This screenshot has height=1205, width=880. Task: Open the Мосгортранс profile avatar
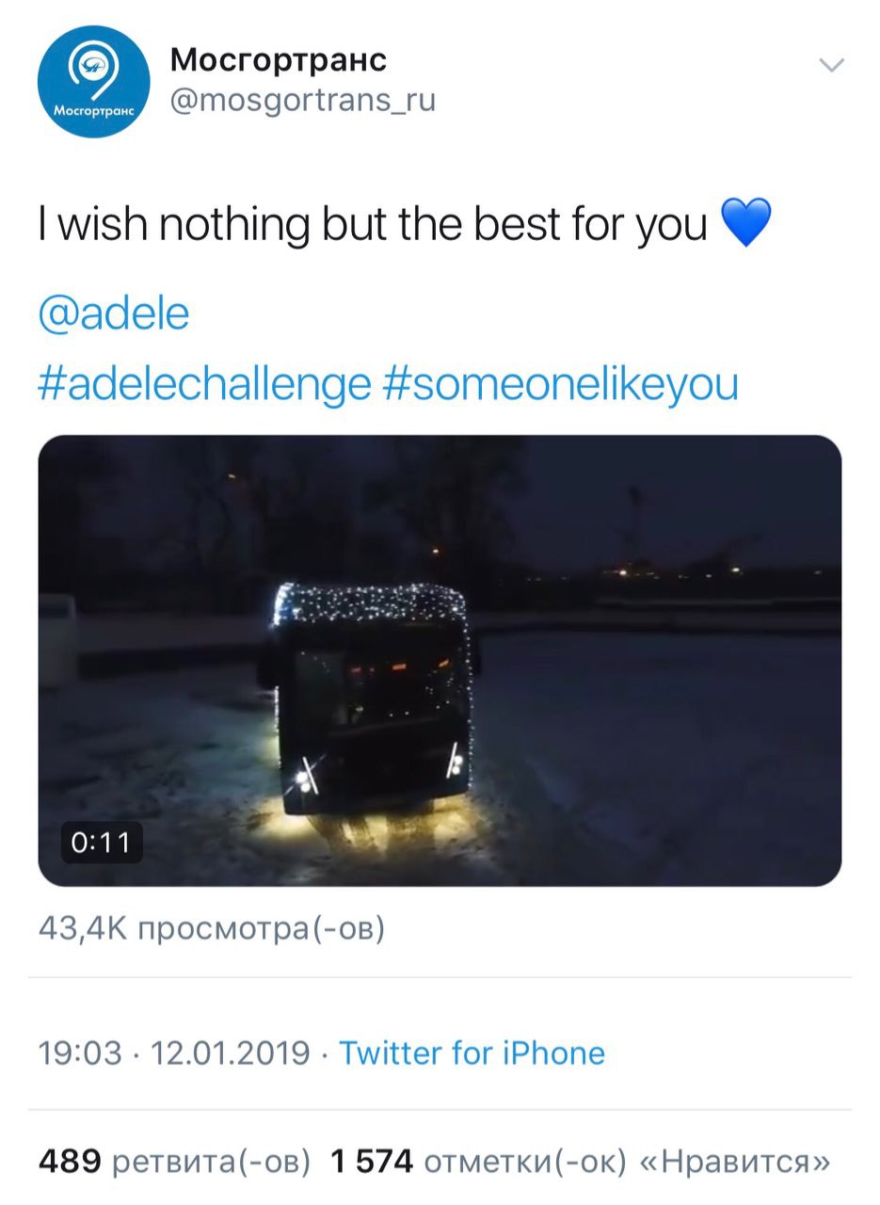(x=93, y=82)
